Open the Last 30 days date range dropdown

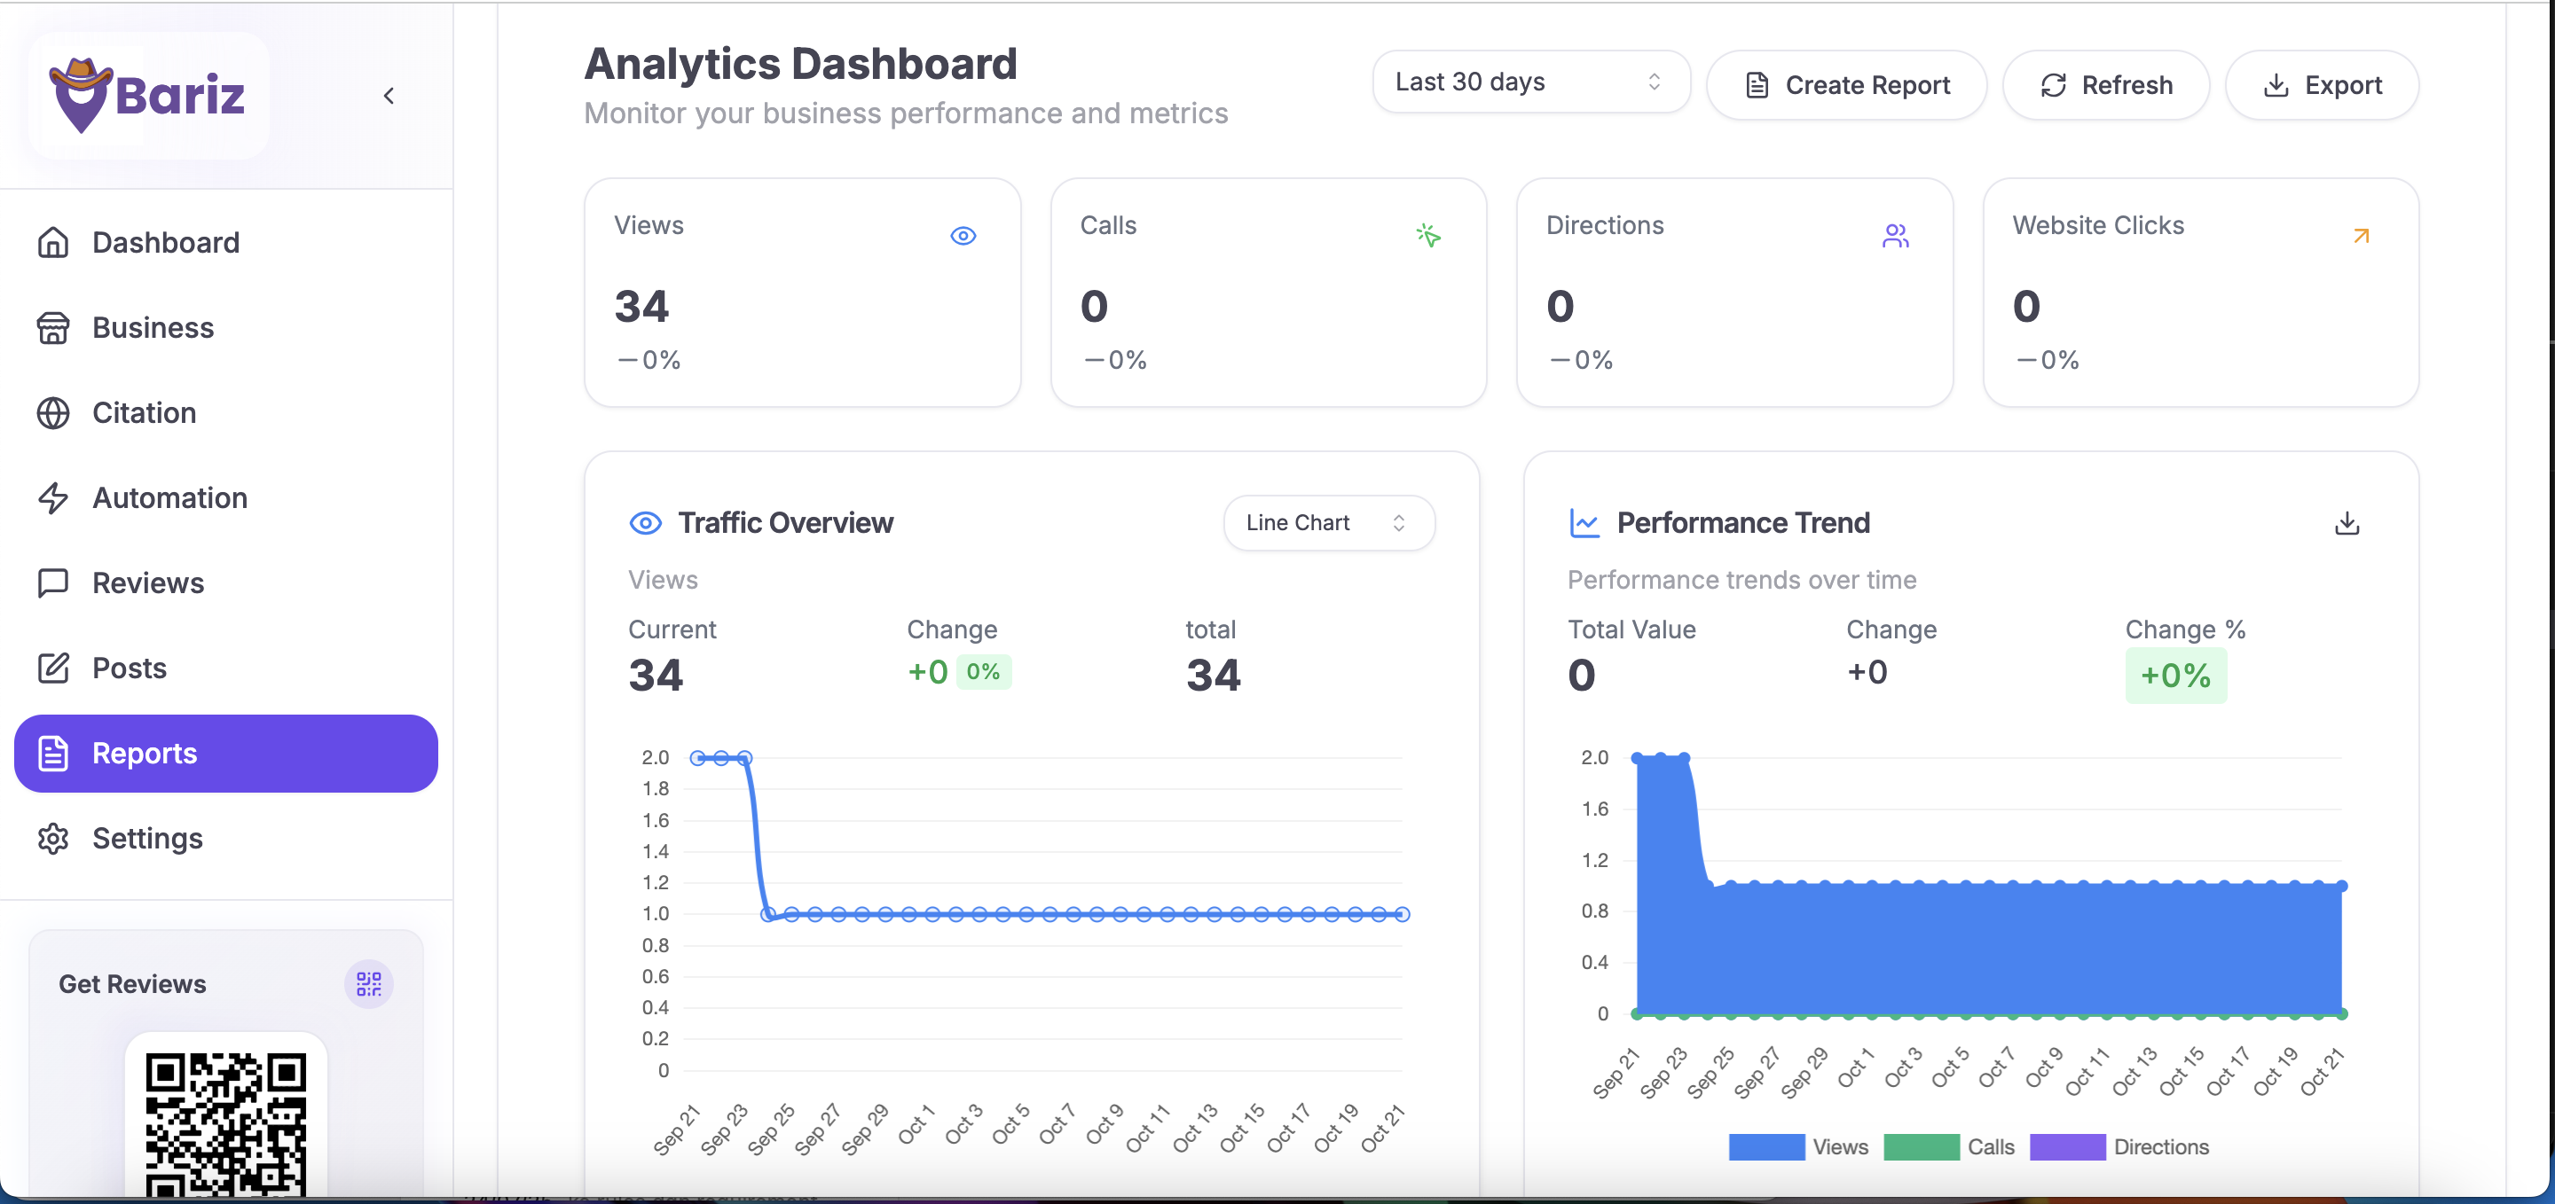click(x=1530, y=82)
